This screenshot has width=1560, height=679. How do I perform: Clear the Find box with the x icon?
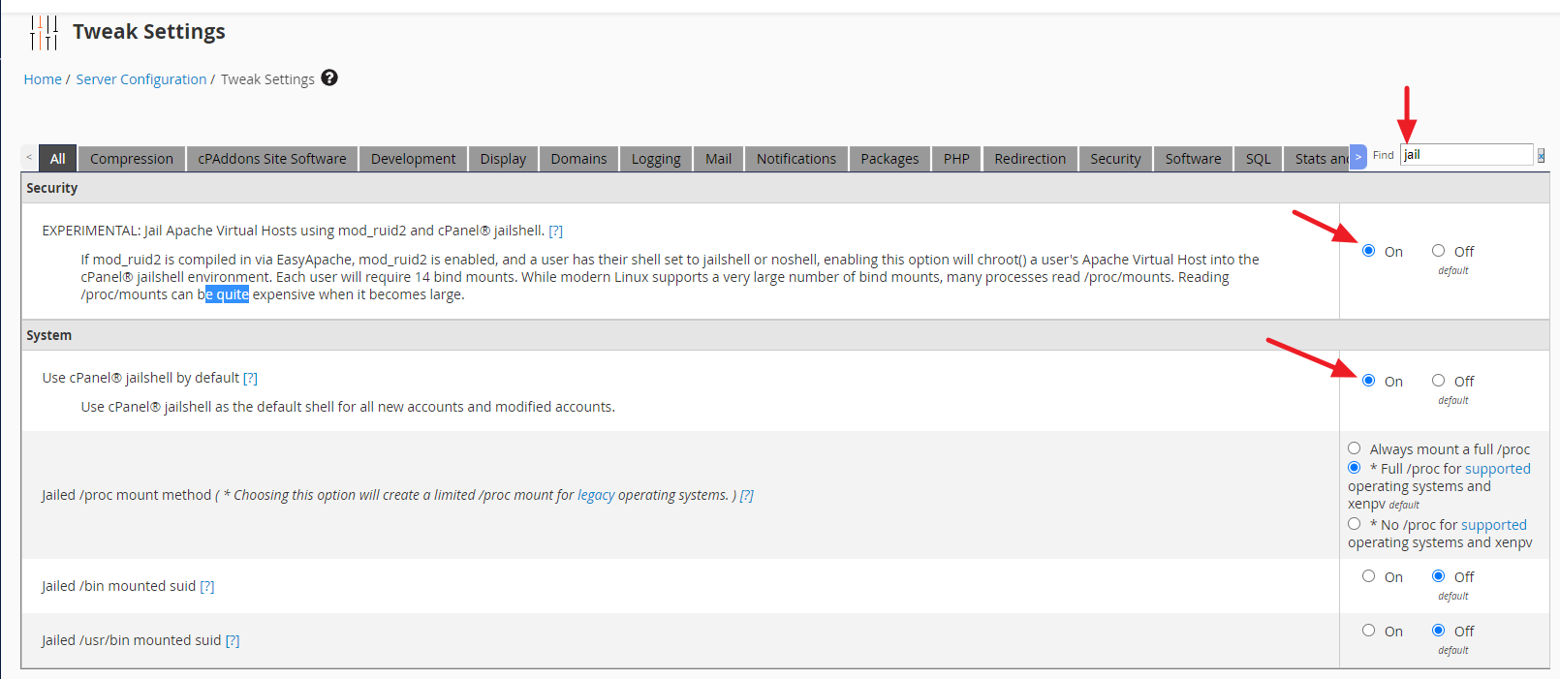point(1541,156)
